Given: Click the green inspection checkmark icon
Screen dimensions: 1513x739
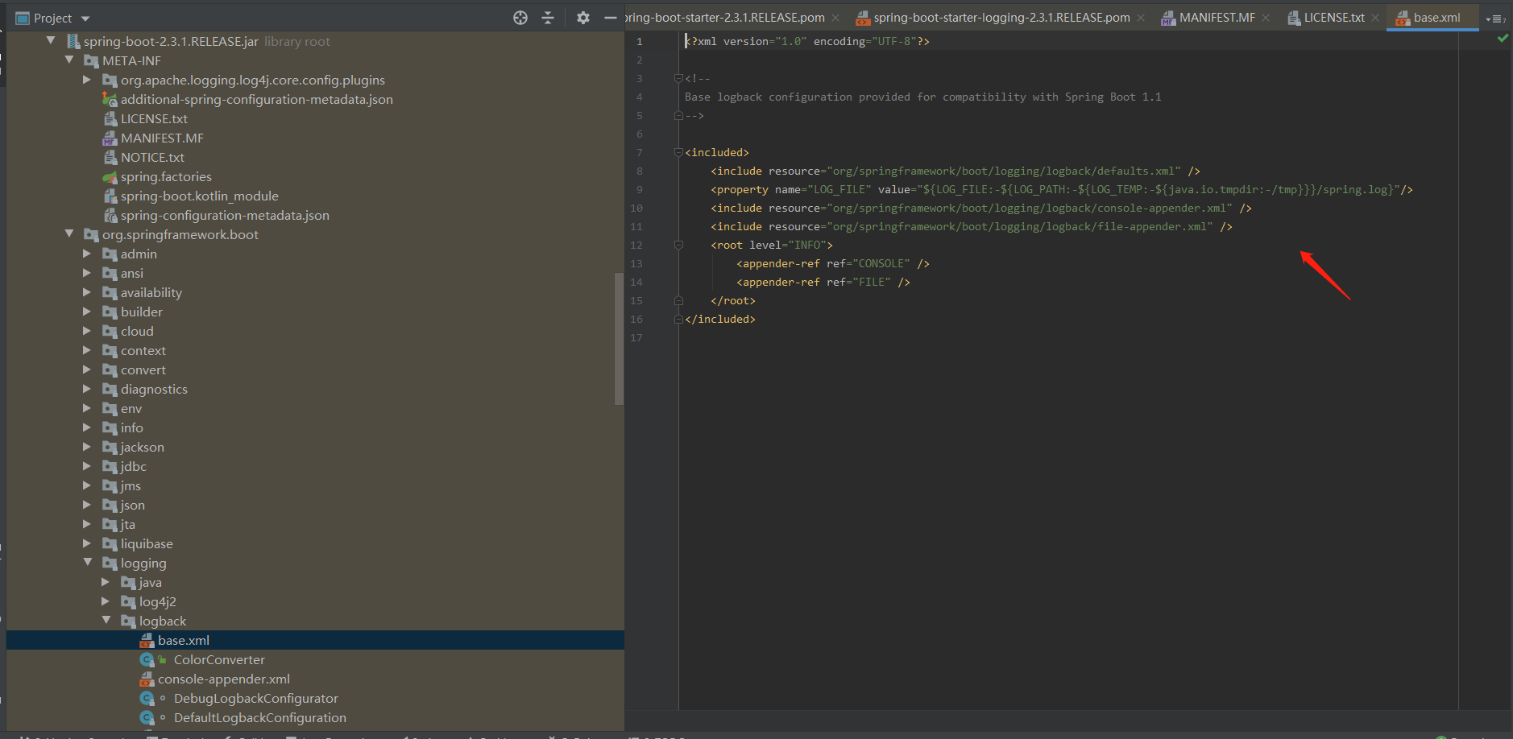Looking at the screenshot, I should click(1503, 38).
